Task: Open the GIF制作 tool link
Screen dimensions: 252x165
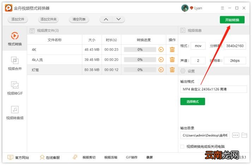Action: (132, 158)
